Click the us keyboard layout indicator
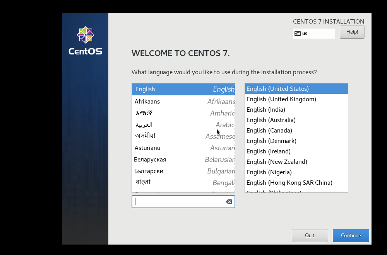387x255 pixels. click(x=305, y=34)
